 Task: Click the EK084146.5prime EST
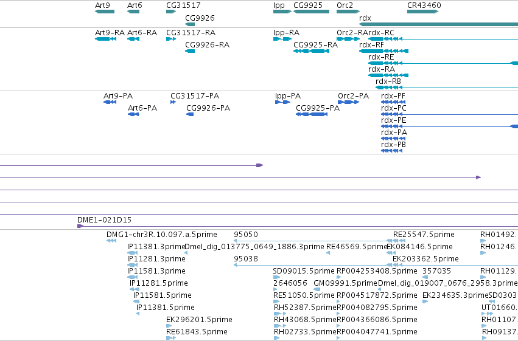[x=391, y=253]
